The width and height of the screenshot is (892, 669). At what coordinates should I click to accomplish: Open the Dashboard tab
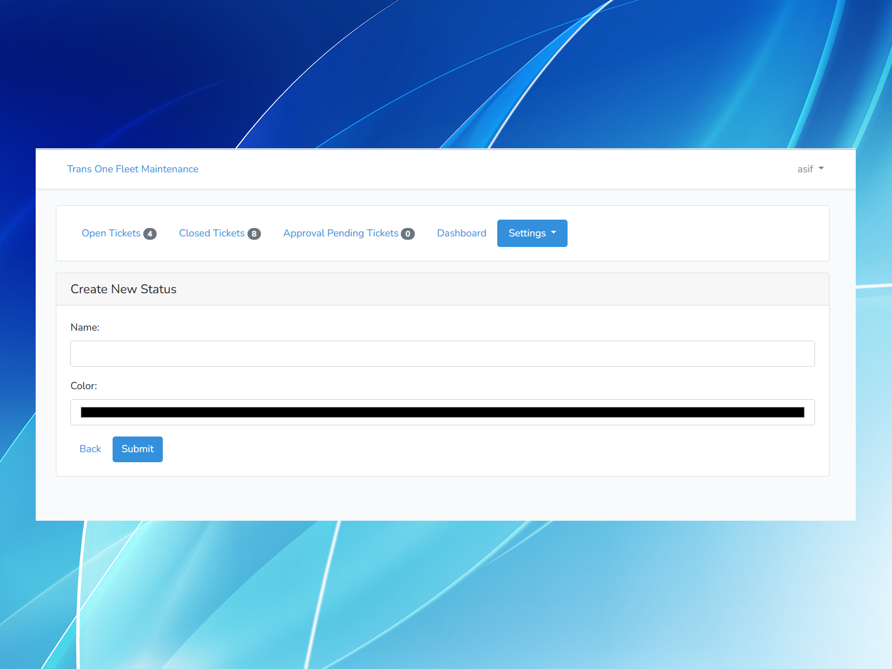462,233
